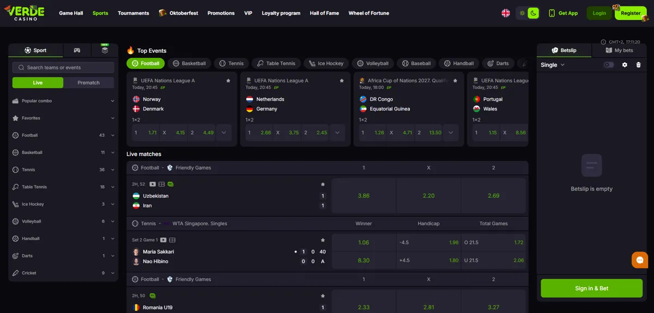Bet on Uzbekistan vs Iran draw 2.20
This screenshot has height=313, width=654.
pyautogui.click(x=429, y=196)
